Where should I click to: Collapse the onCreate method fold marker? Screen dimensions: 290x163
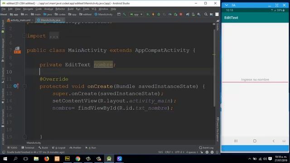pyautogui.click(x=24, y=86)
